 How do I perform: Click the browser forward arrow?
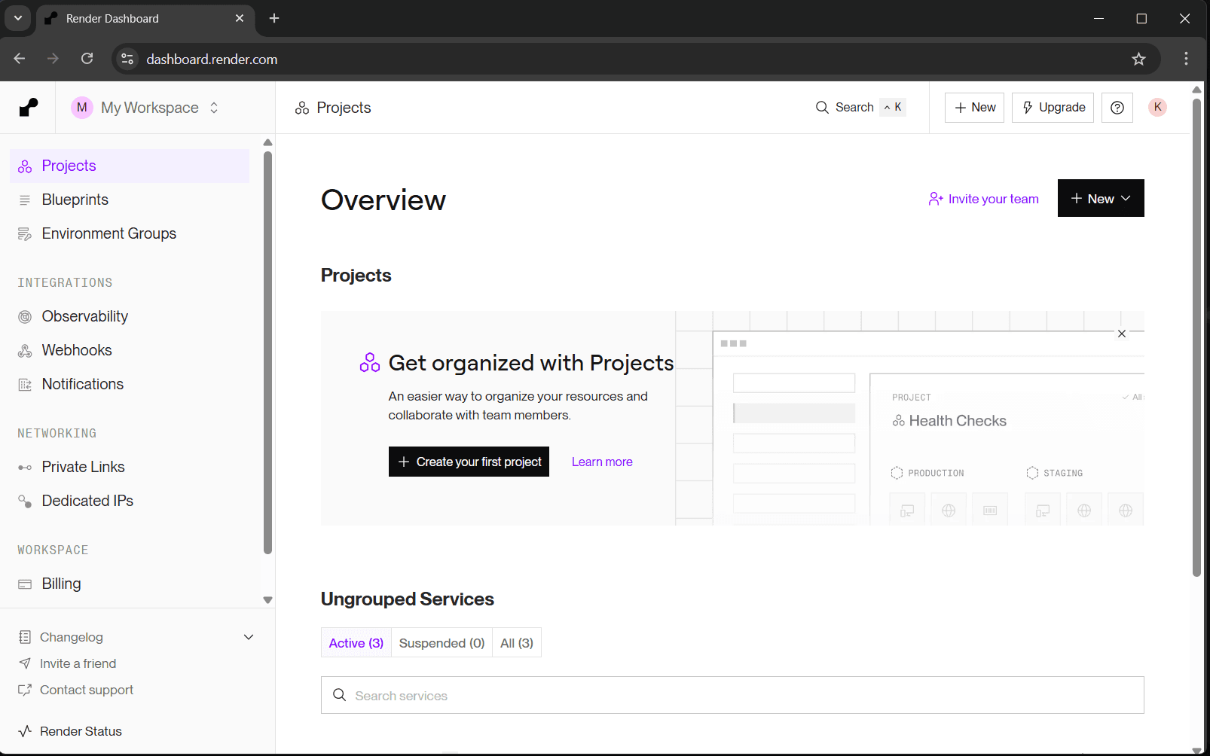tap(53, 59)
